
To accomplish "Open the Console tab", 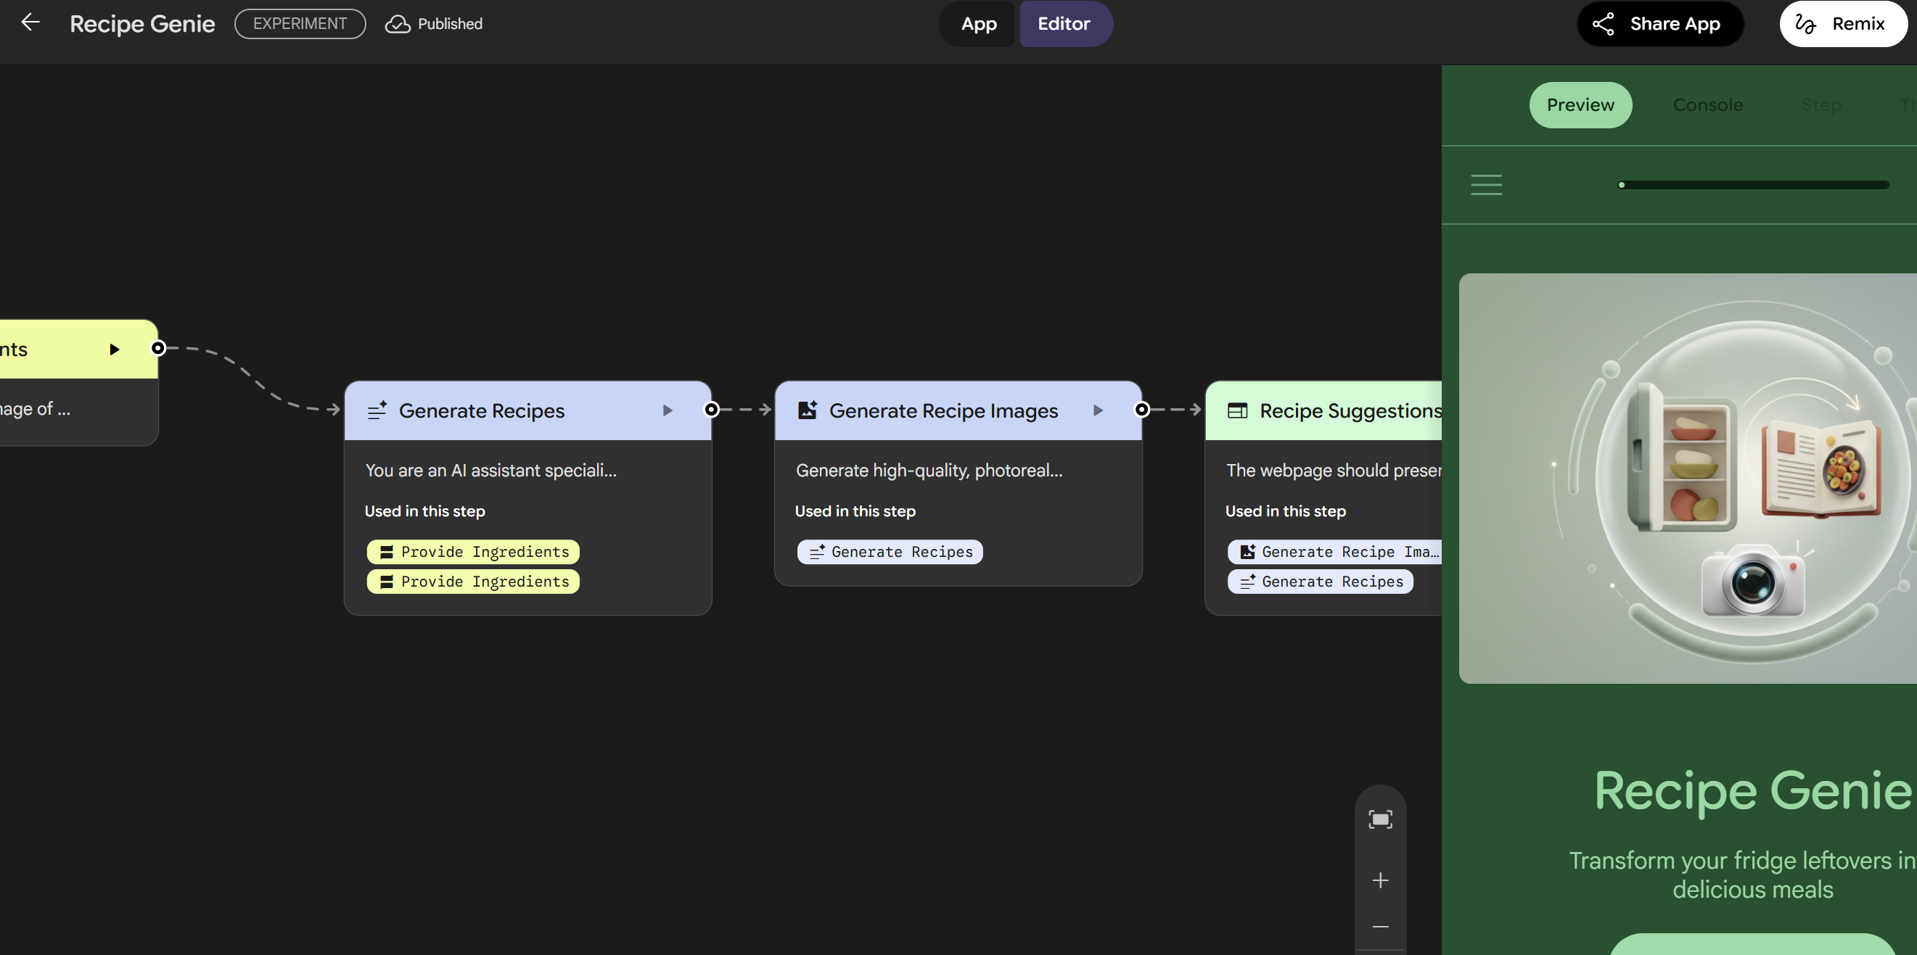I will coord(1707,105).
